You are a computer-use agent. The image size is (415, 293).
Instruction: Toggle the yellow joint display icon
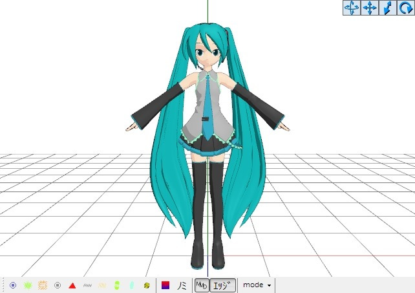(147, 285)
